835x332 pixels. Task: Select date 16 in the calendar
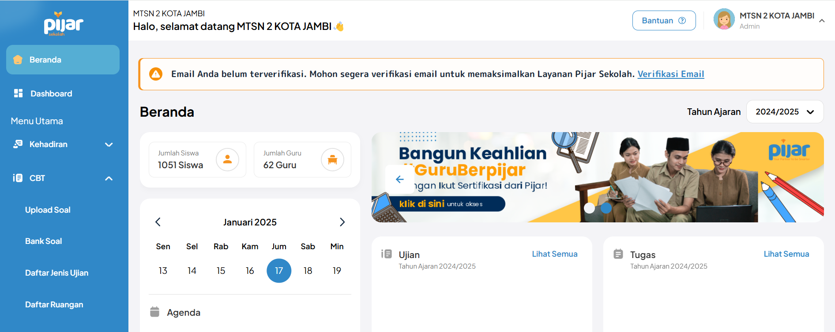click(250, 271)
